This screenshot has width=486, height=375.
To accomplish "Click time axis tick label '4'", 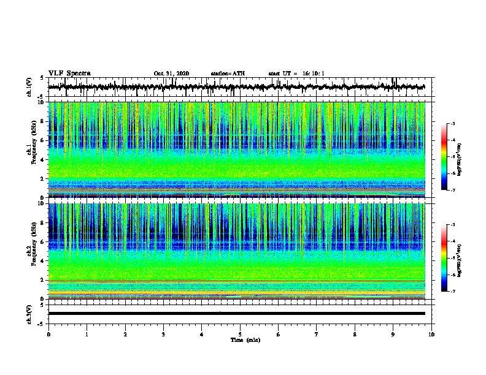I will (202, 335).
